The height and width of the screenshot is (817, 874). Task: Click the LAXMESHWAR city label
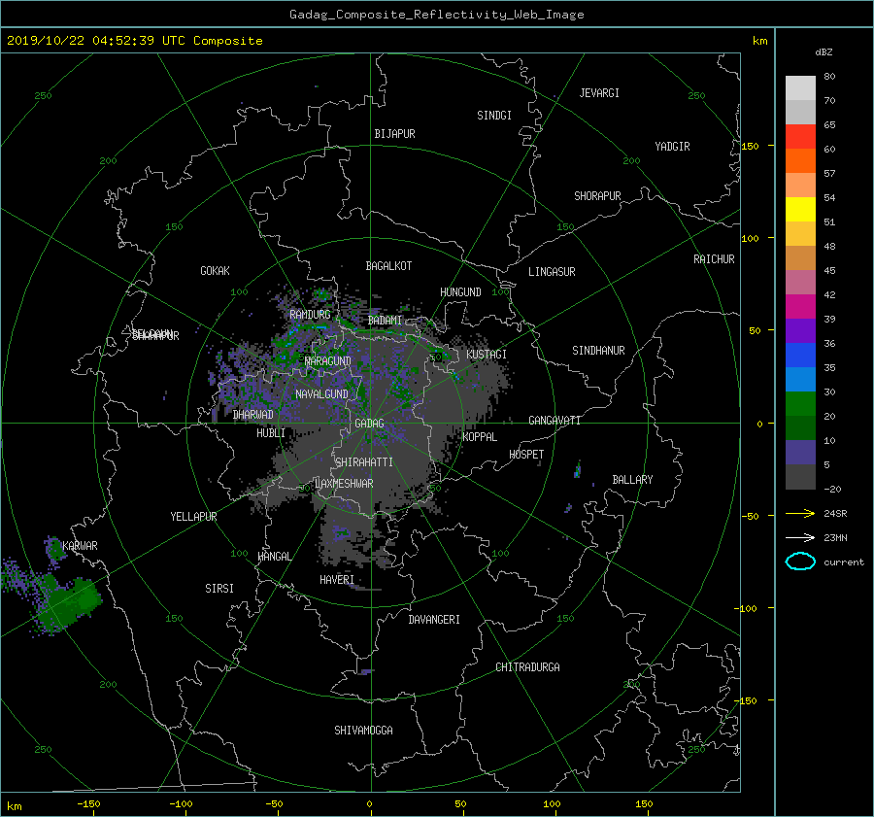(x=344, y=484)
